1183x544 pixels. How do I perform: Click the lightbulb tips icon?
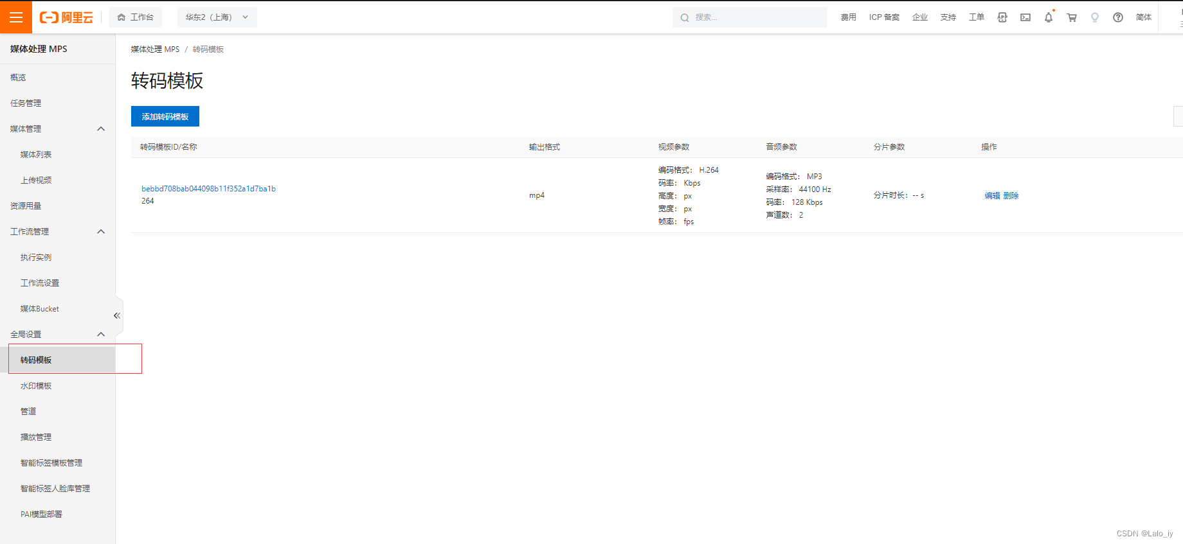(x=1095, y=17)
